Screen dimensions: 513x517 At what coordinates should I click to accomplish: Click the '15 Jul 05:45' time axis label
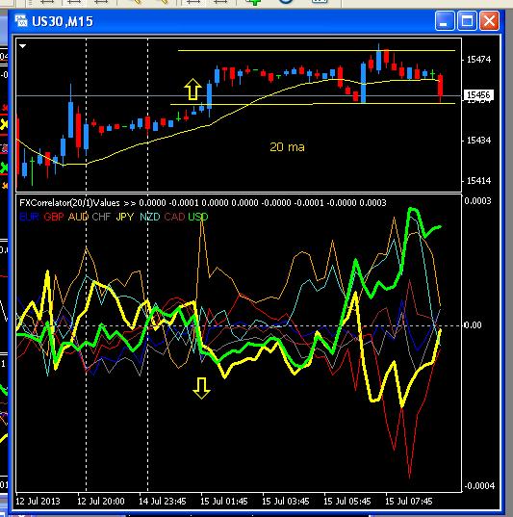[347, 502]
